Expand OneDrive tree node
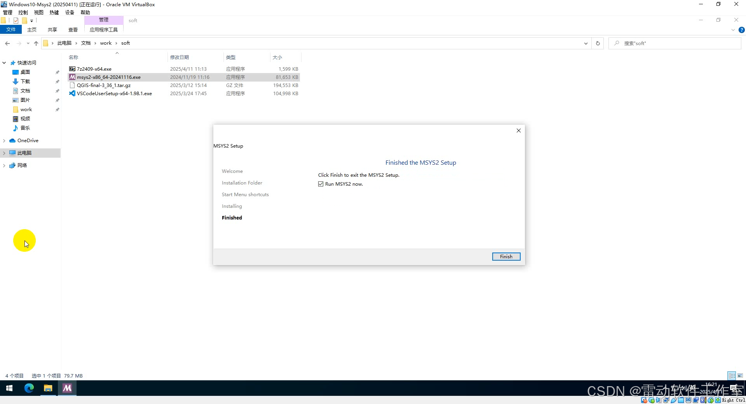This screenshot has height=404, width=746. coord(4,141)
